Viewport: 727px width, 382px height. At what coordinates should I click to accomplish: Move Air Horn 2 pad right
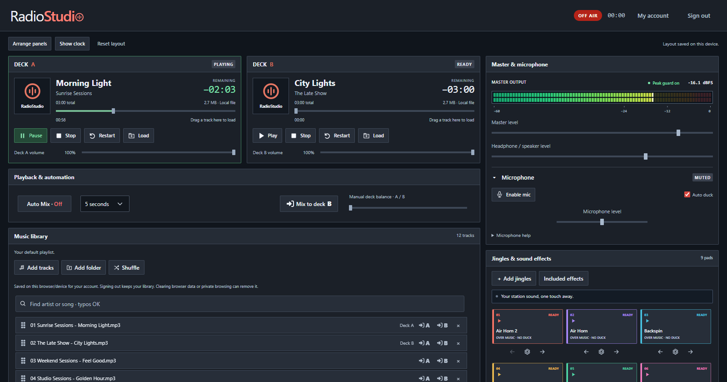click(543, 352)
